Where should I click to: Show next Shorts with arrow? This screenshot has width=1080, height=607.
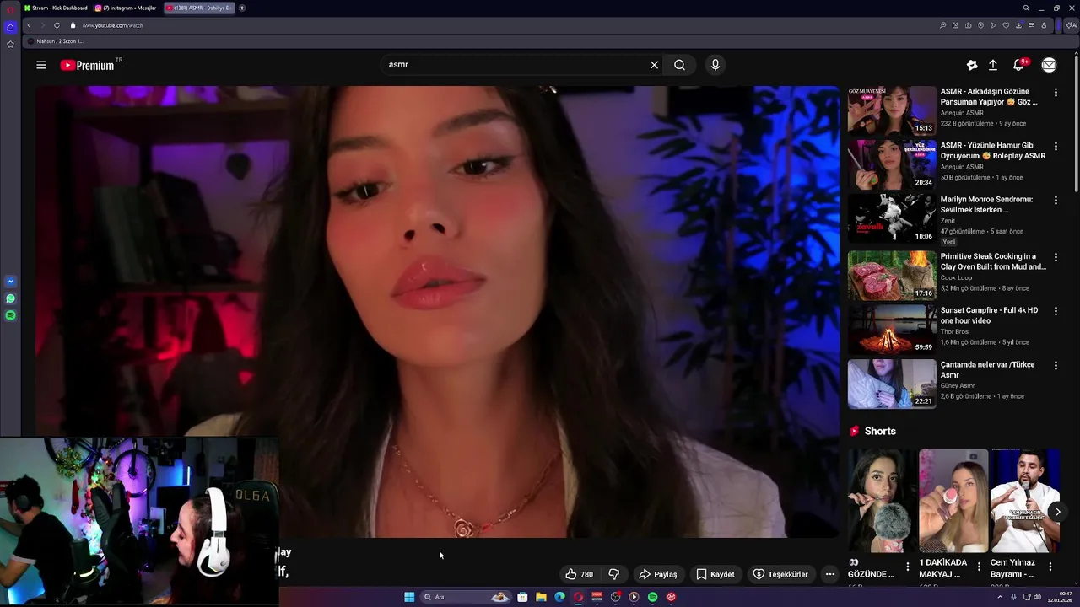pos(1057,512)
